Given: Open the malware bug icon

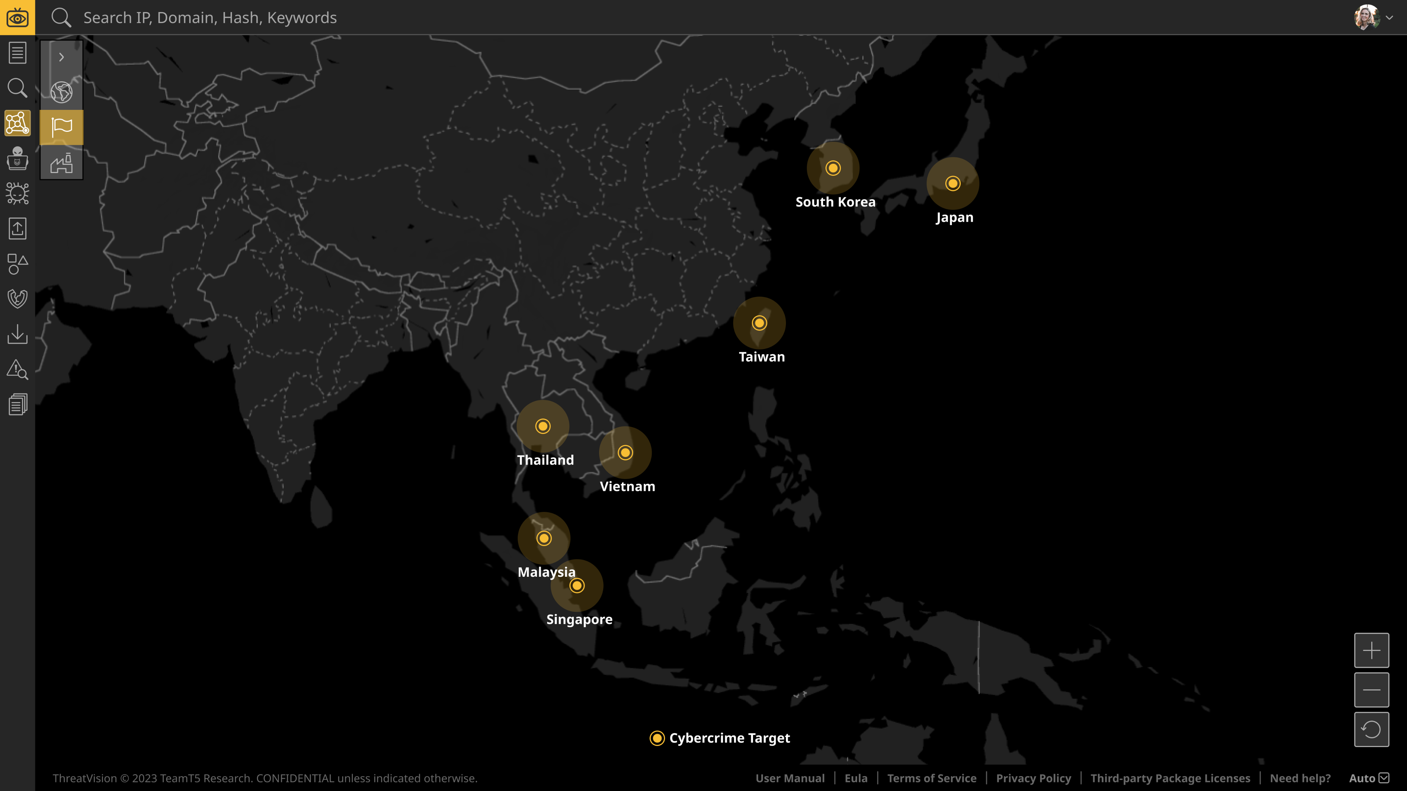Looking at the screenshot, I should pyautogui.click(x=18, y=193).
